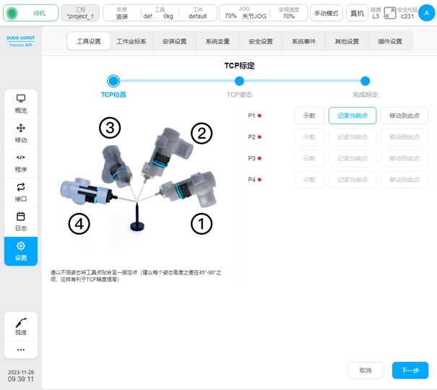Toggle the 手动模式 manual mode button
This screenshot has width=437, height=390.
[x=326, y=13]
